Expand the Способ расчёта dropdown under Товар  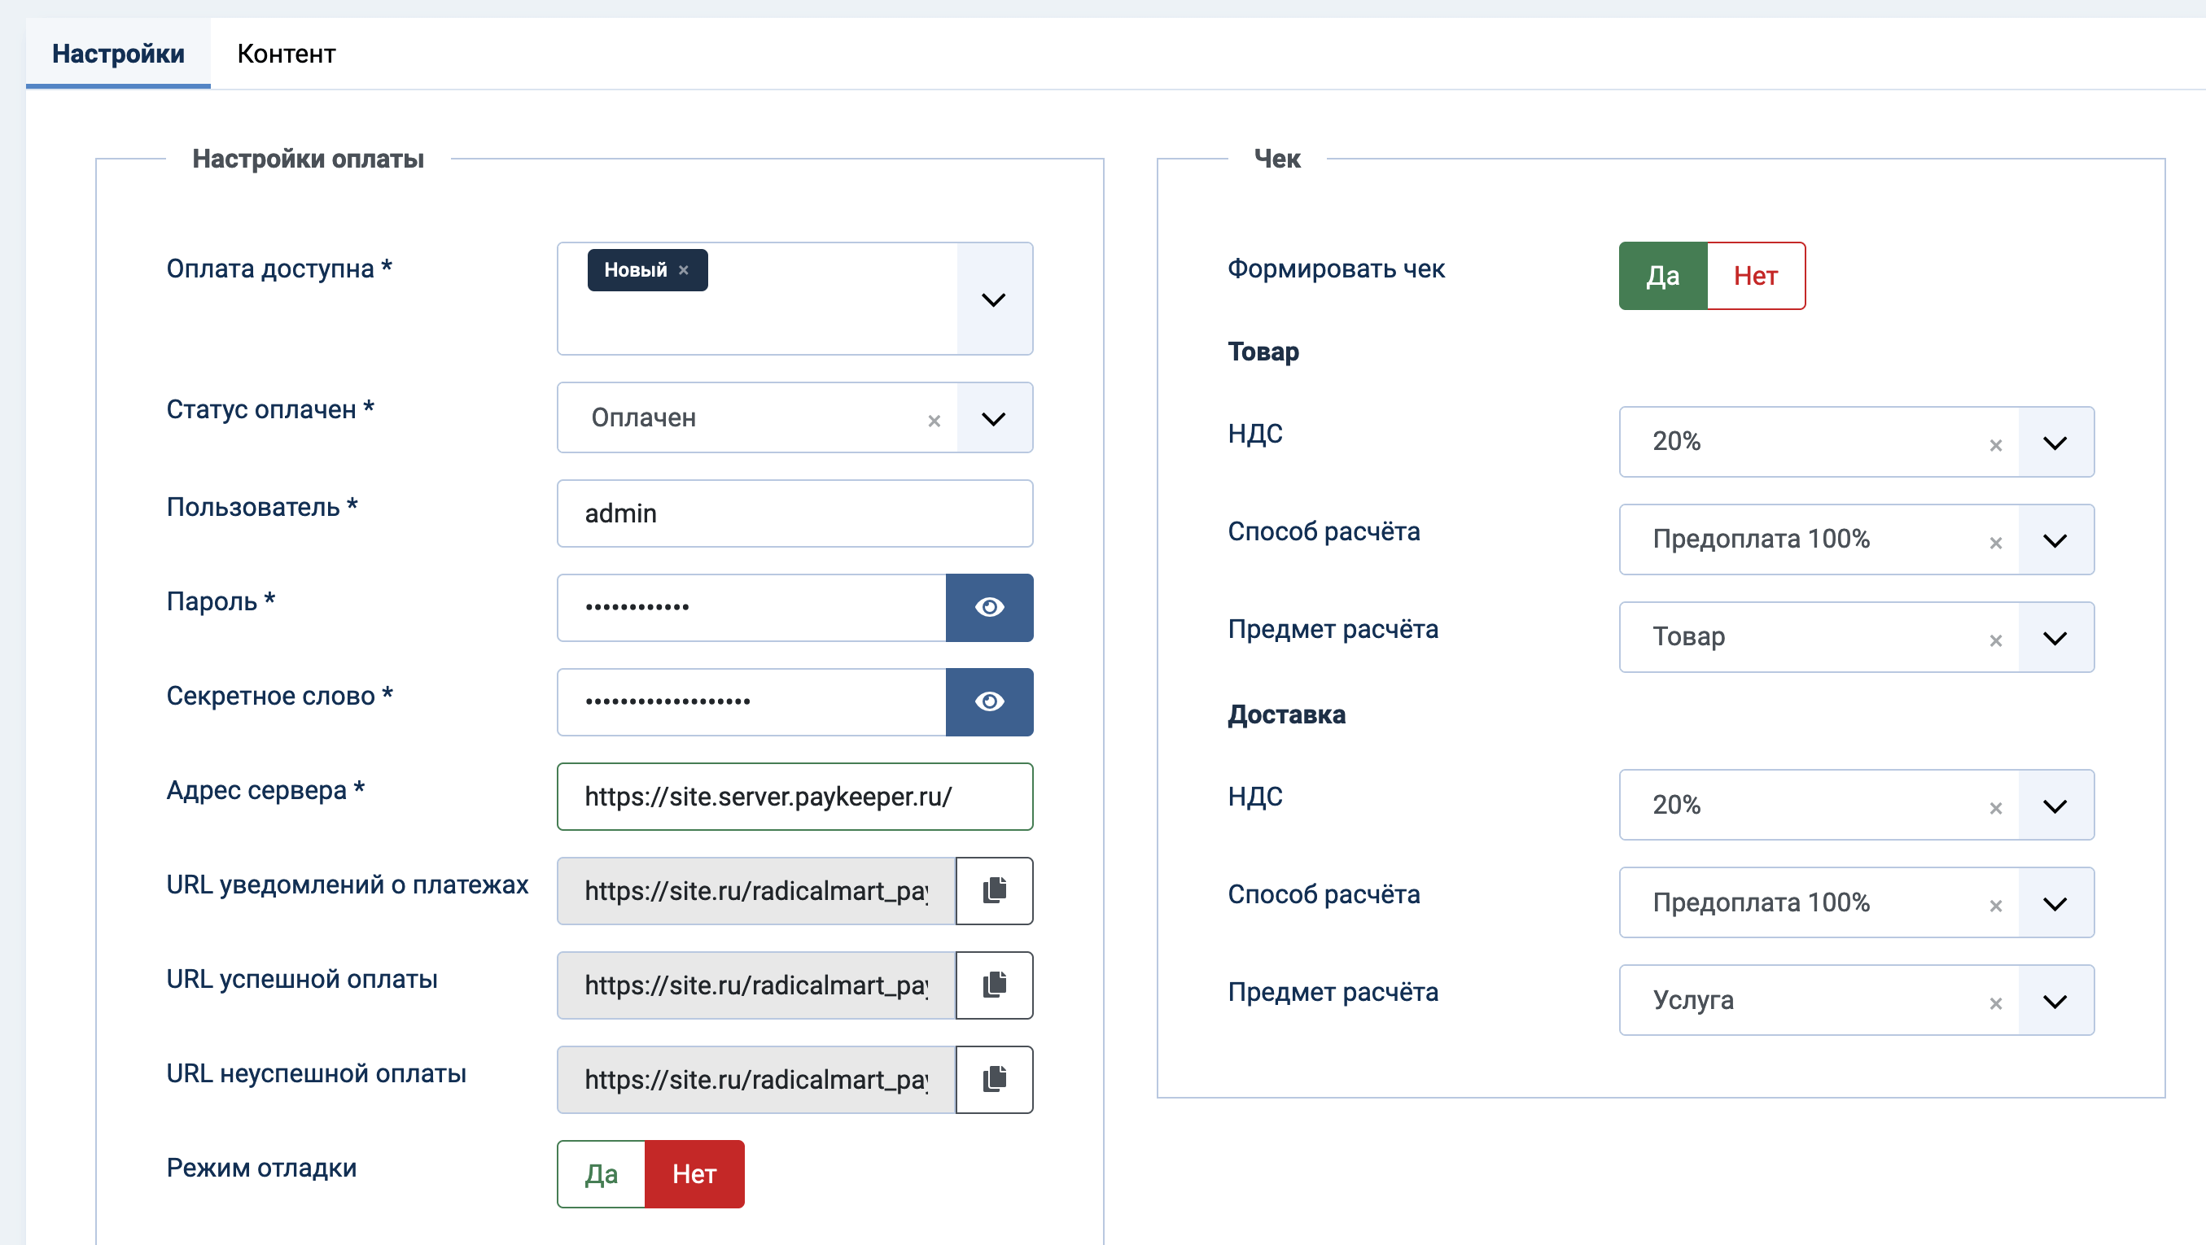(2055, 539)
